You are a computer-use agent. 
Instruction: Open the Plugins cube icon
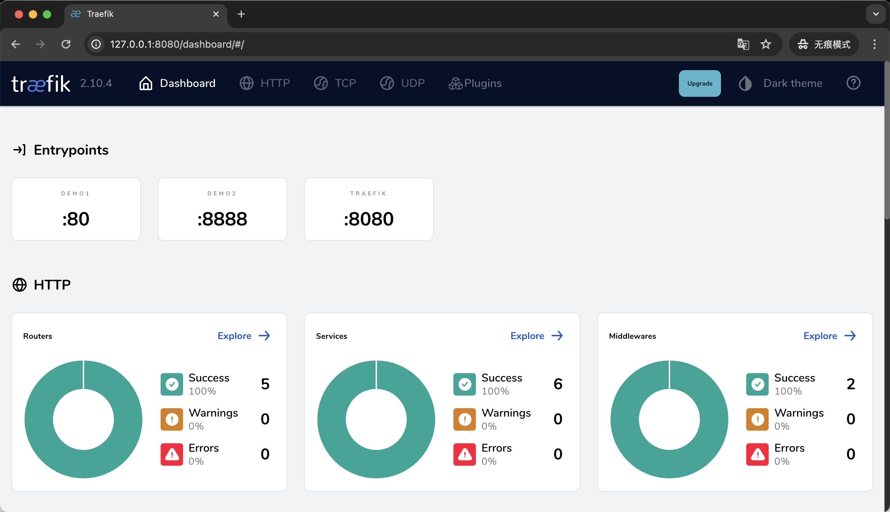click(x=455, y=83)
